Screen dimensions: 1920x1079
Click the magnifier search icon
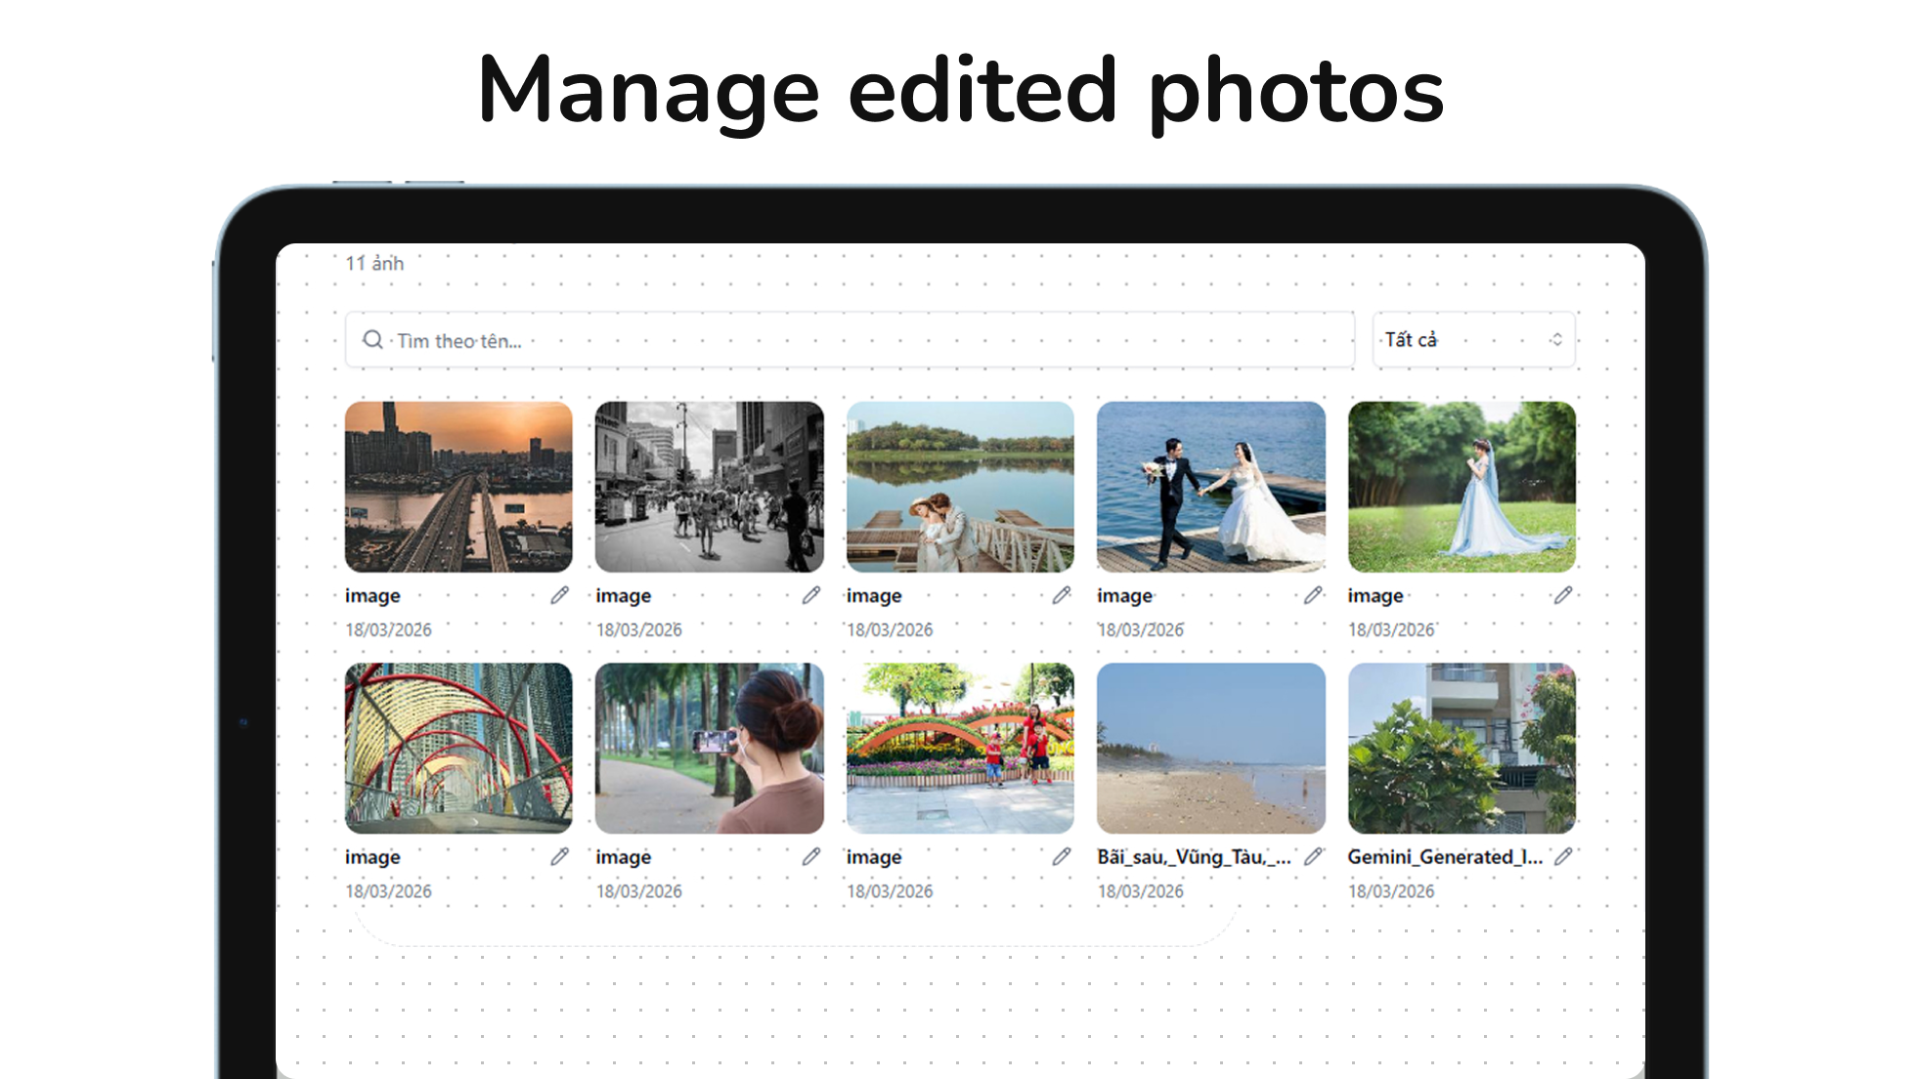(372, 340)
